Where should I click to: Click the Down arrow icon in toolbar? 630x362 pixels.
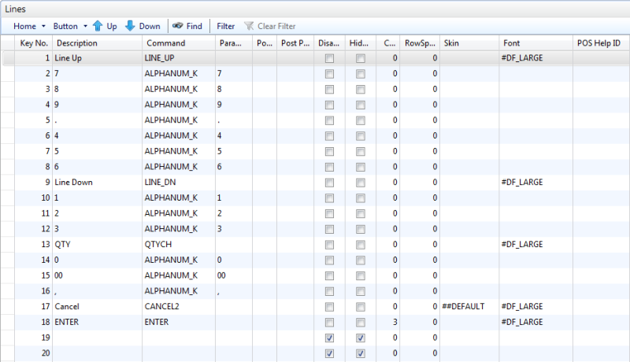click(130, 26)
